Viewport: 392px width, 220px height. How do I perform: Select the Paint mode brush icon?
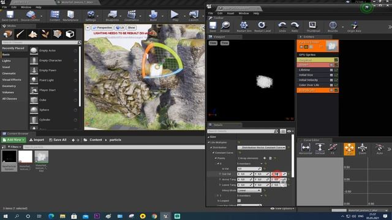click(20, 34)
